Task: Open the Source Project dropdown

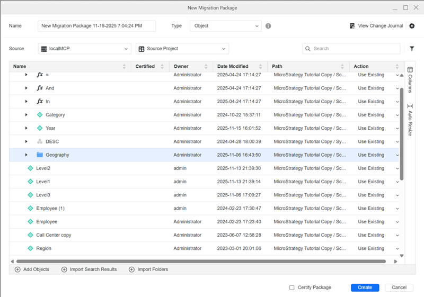Action: tap(182, 49)
